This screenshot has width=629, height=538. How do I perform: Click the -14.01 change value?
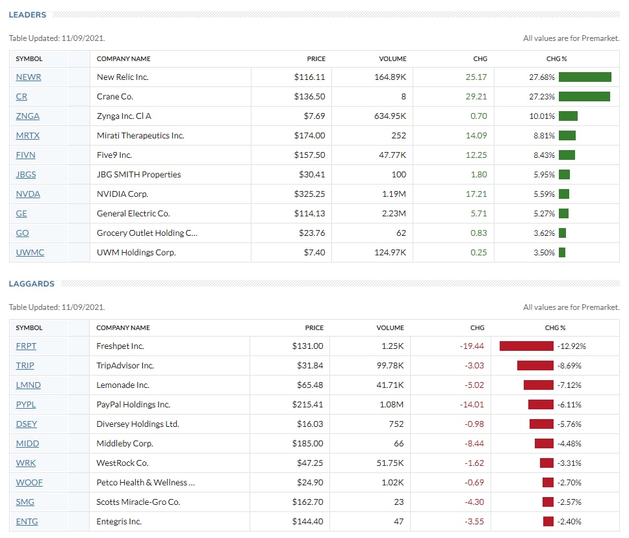tap(472, 404)
